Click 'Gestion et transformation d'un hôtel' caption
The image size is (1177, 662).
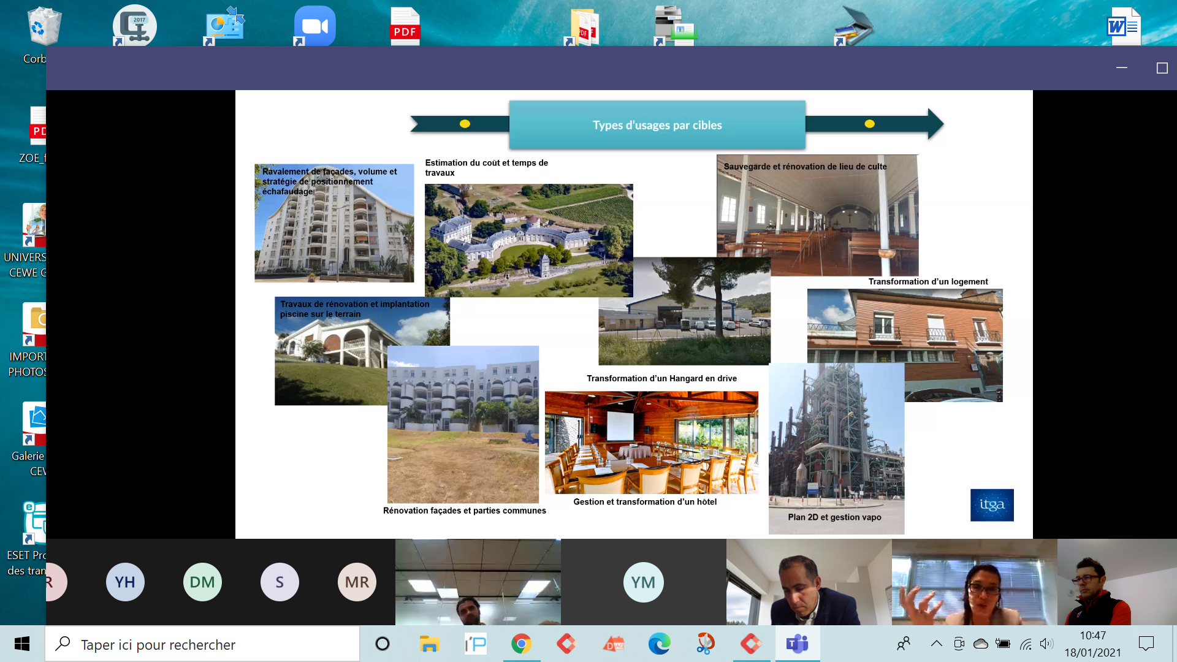tap(645, 501)
